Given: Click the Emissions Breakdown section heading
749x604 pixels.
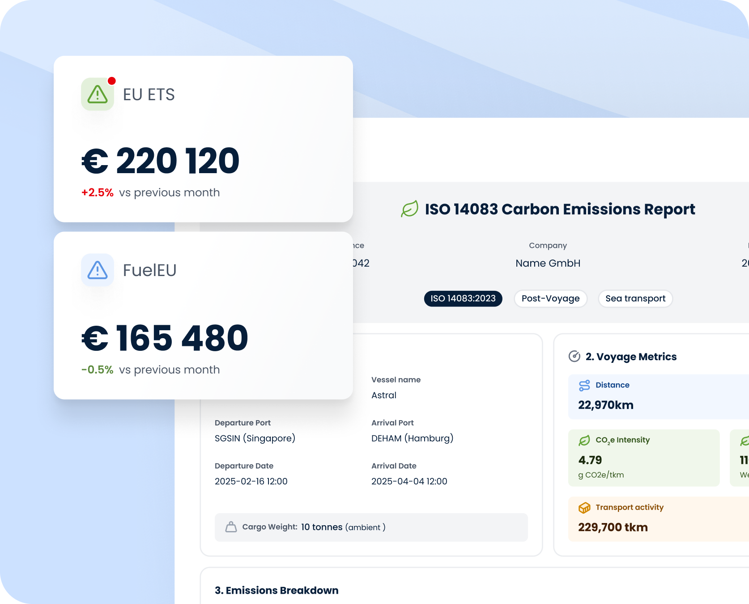Looking at the screenshot, I should pyautogui.click(x=277, y=591).
